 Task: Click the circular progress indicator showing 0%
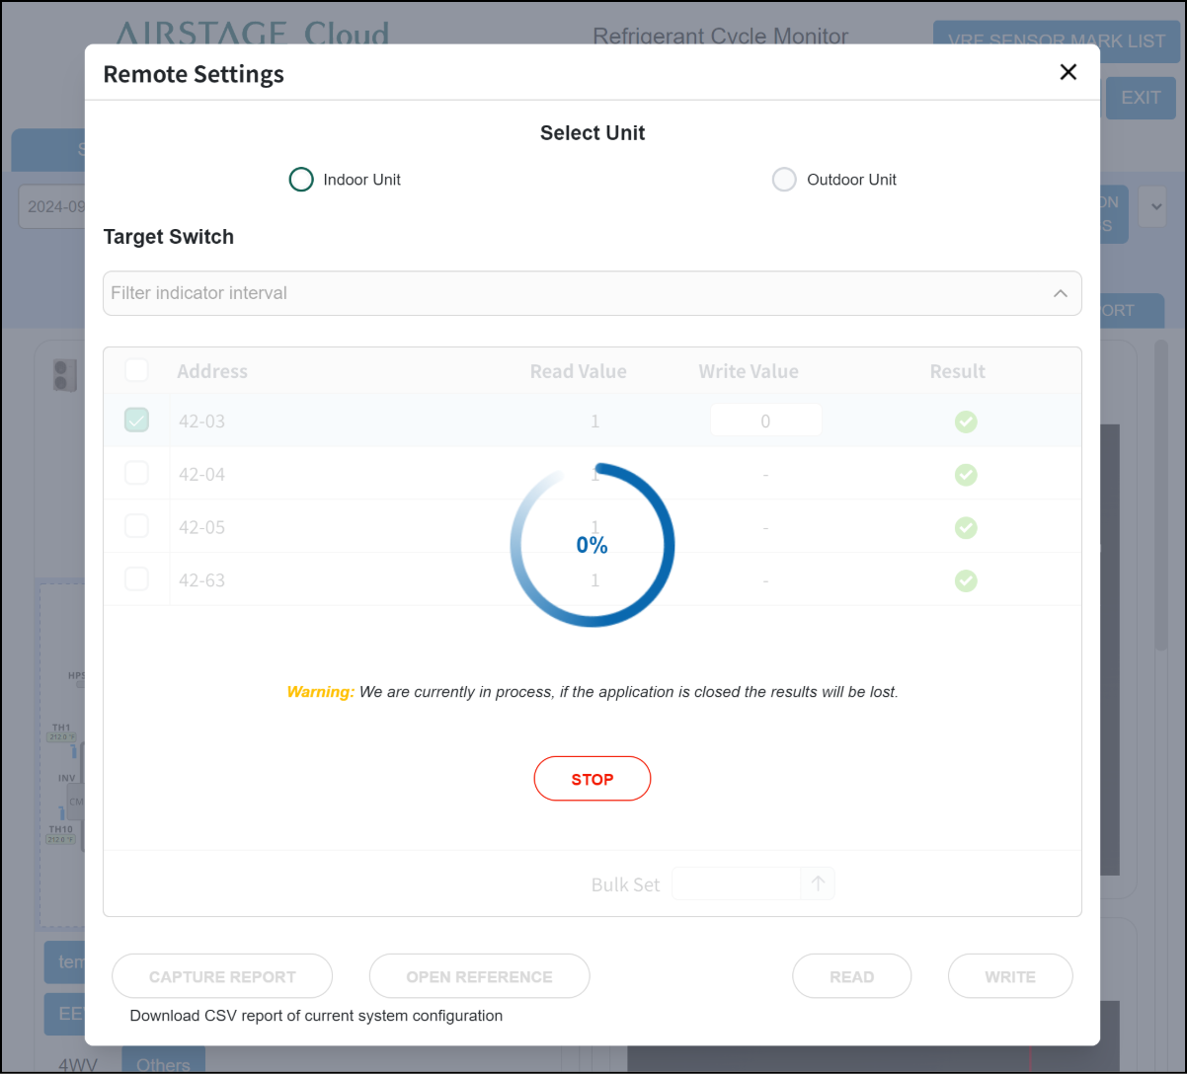click(593, 545)
